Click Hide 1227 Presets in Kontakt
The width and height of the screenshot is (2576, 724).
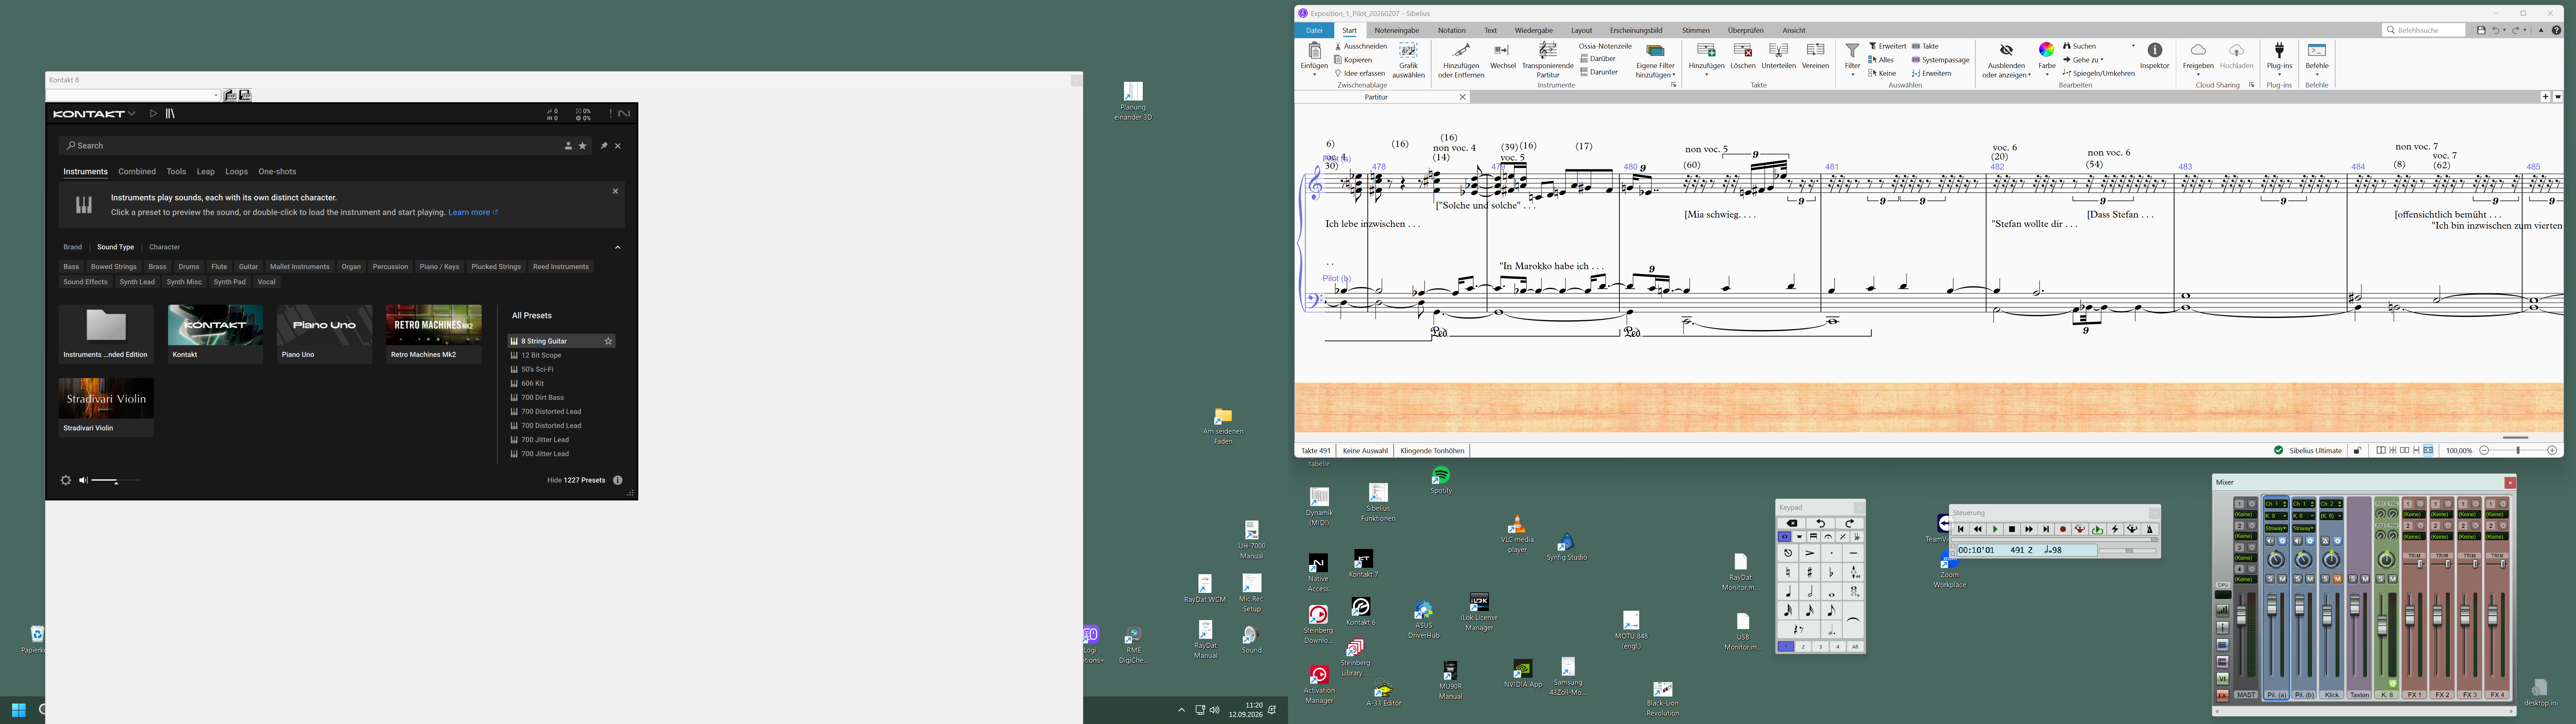(576, 480)
